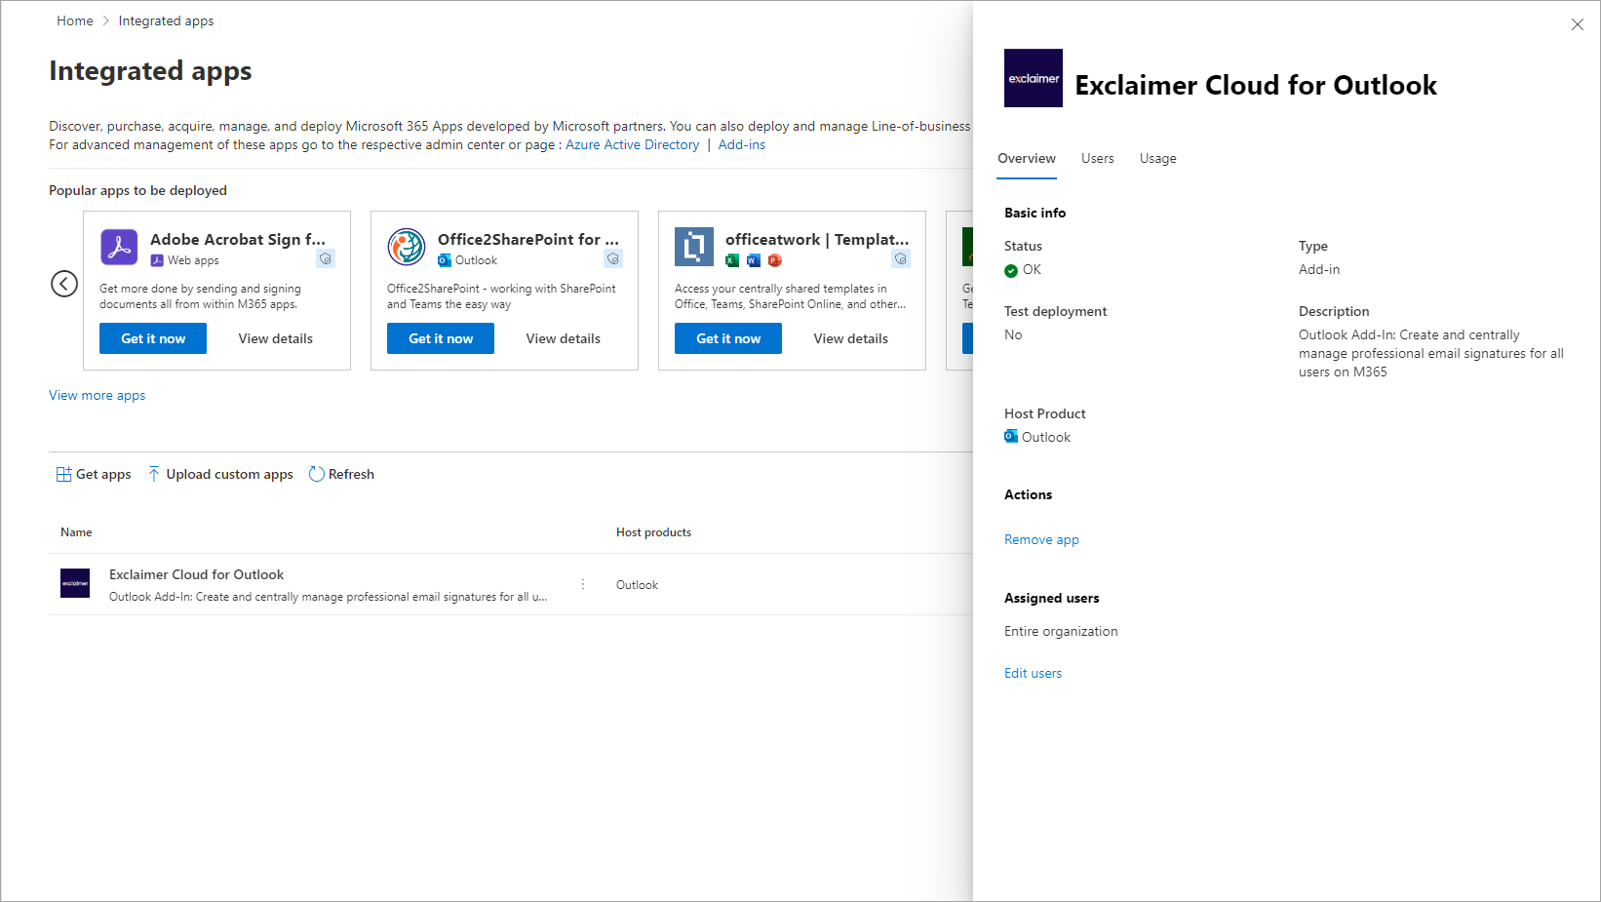The width and height of the screenshot is (1601, 902).
Task: Click Exclaimer logo in app list row
Action: pyautogui.click(x=75, y=583)
